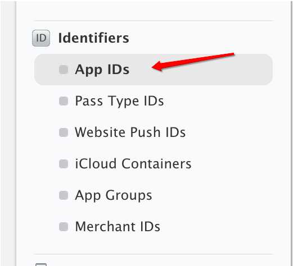Click the bullet icon beside Merchant IDs
The image size is (293, 266).
(64, 227)
